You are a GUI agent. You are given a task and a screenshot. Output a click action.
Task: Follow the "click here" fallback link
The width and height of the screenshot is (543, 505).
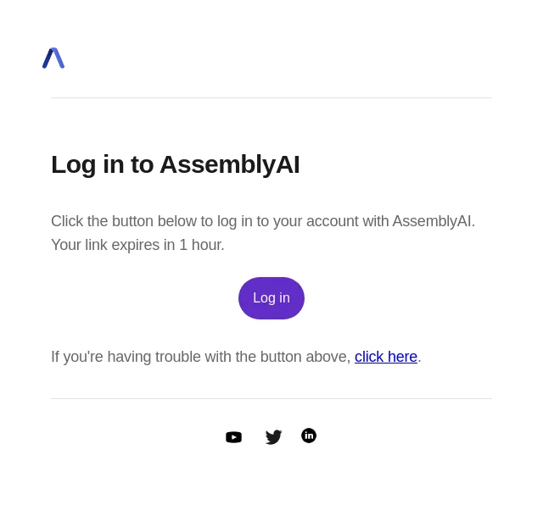[x=386, y=357]
